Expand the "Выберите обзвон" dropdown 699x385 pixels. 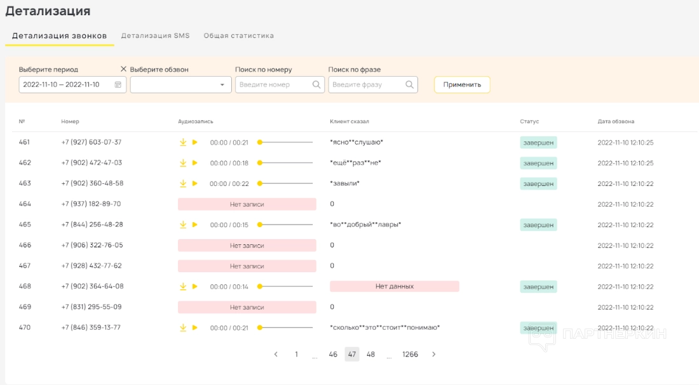(222, 85)
